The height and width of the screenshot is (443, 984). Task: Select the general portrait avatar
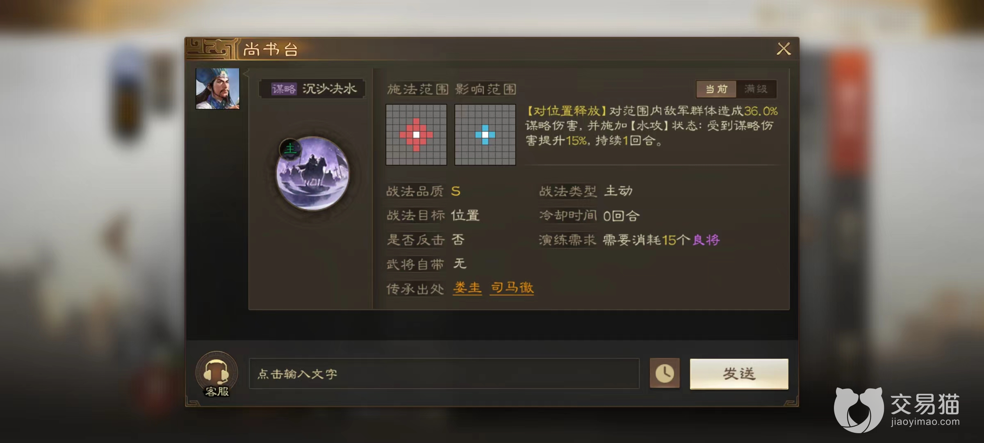(x=217, y=89)
